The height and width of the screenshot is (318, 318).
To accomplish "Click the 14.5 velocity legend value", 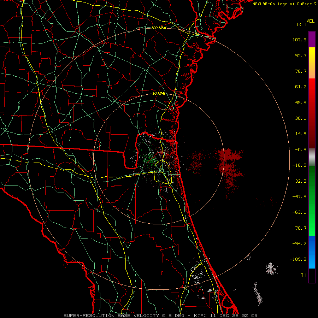I will [x=301, y=134].
